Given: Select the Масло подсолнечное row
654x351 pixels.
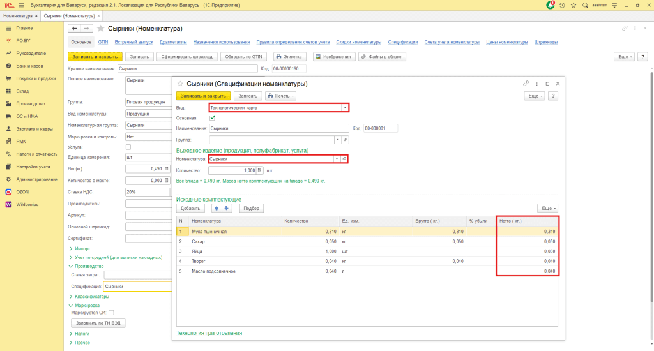Looking at the screenshot, I should click(367, 271).
